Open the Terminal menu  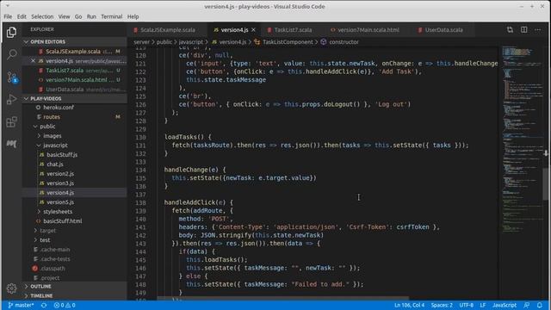click(x=111, y=16)
